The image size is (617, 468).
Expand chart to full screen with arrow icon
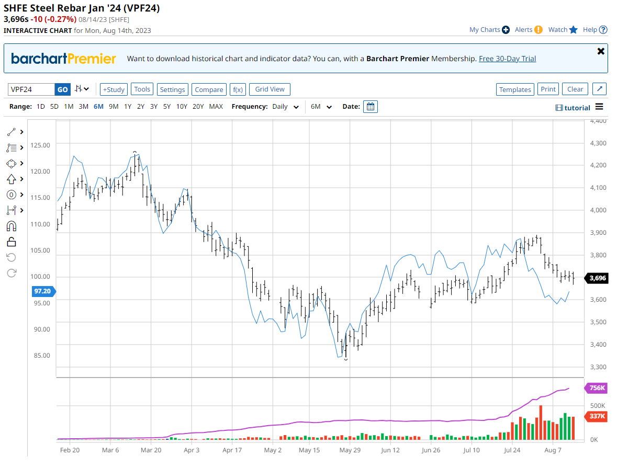(599, 89)
